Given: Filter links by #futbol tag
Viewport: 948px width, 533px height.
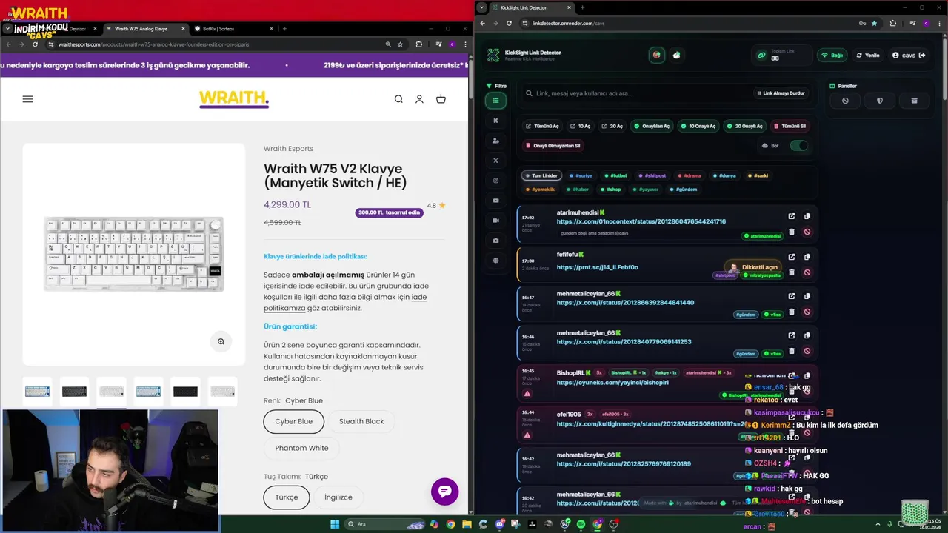Looking at the screenshot, I should [x=615, y=176].
